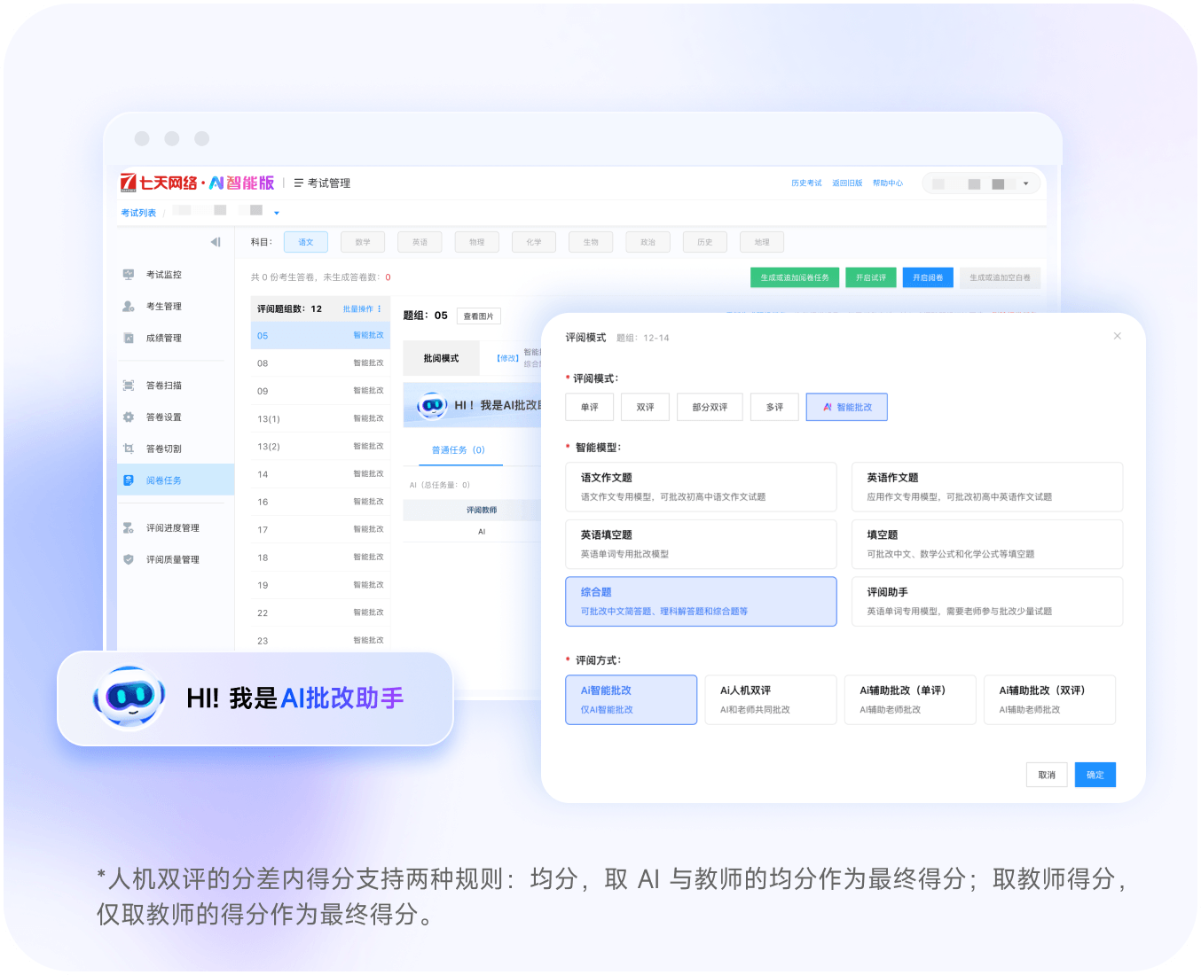The width and height of the screenshot is (1201, 975).
Task: Open 评阅进度管理 in the sidebar
Action: click(172, 528)
